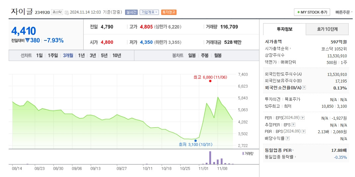Click the 외국인보유주식수 value 17,195
The width and height of the screenshot is (355, 177).
click(x=341, y=81)
